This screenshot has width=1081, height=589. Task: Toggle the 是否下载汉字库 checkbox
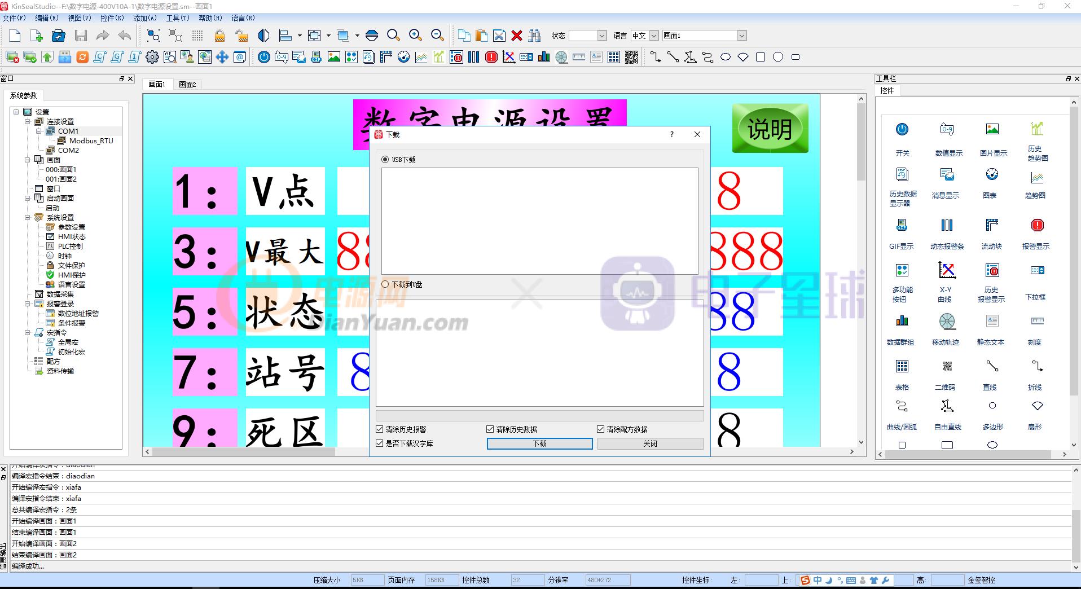(379, 443)
